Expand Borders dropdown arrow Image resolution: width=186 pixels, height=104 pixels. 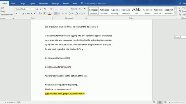pyautogui.click(x=84, y=14)
